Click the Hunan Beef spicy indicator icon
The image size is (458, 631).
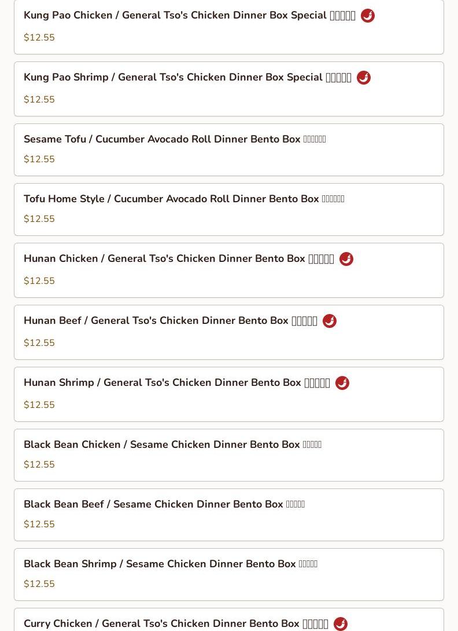coord(329,321)
